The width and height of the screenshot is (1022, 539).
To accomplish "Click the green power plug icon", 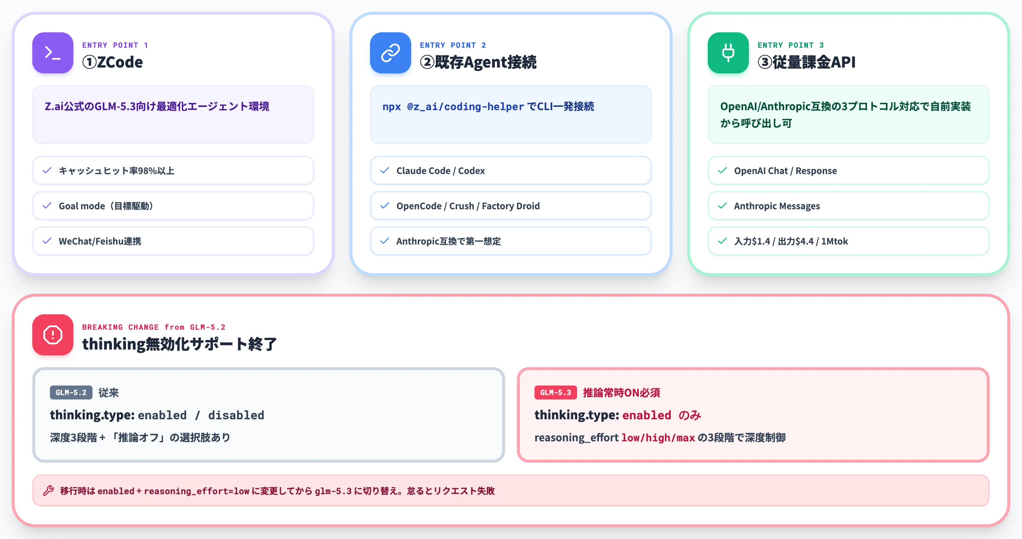I will [728, 53].
